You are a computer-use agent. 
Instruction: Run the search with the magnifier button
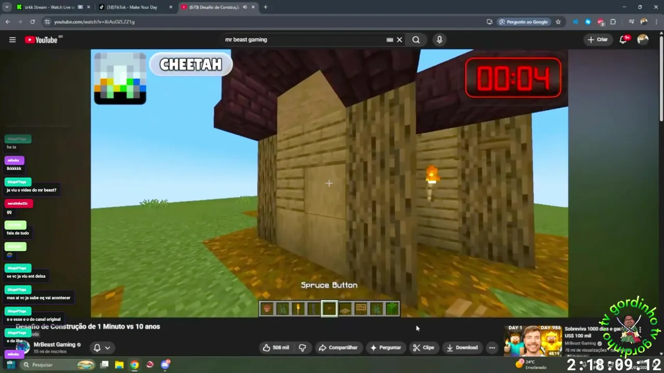(416, 40)
